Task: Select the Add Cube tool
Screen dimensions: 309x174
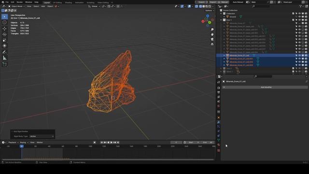Action: point(4,64)
